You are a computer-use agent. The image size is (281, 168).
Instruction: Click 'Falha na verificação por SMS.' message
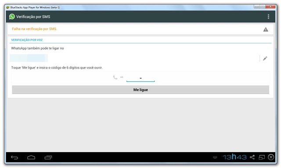(34, 29)
